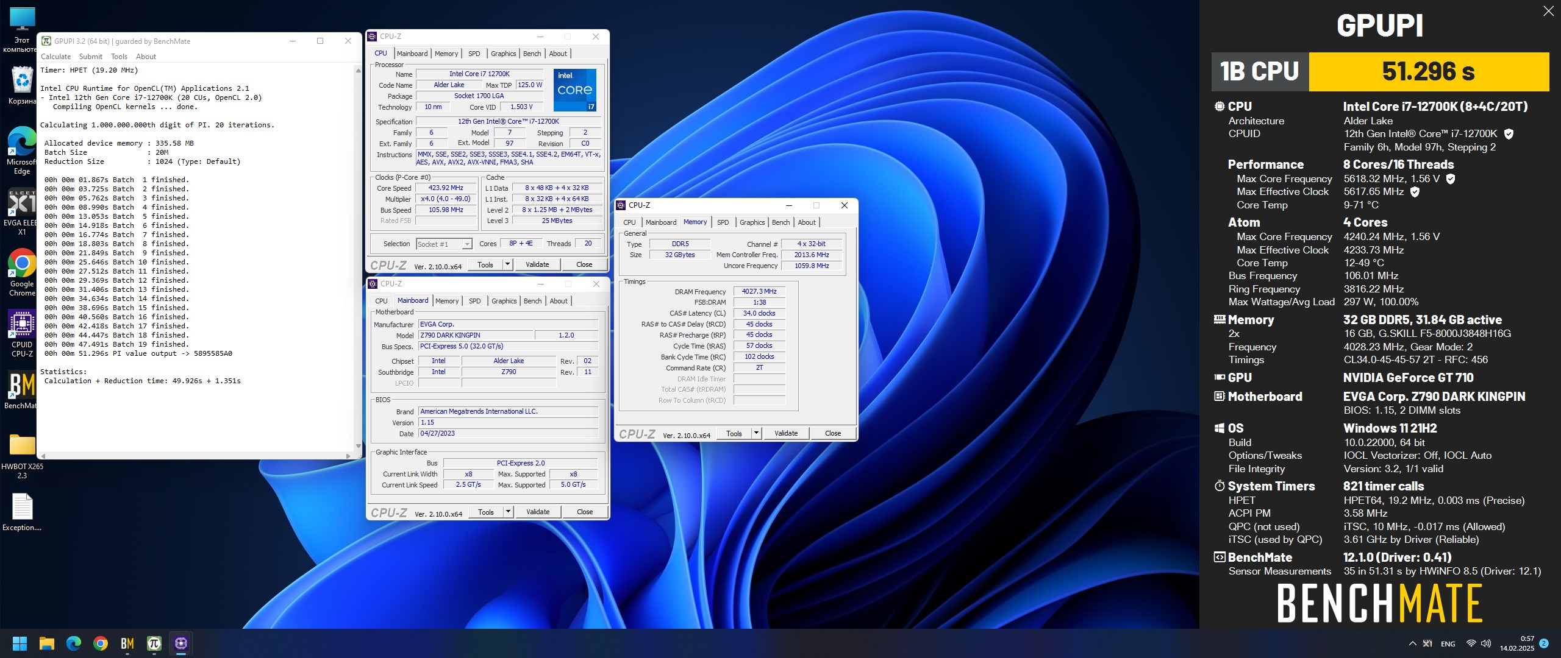Open Chrome from the taskbar

tap(101, 643)
